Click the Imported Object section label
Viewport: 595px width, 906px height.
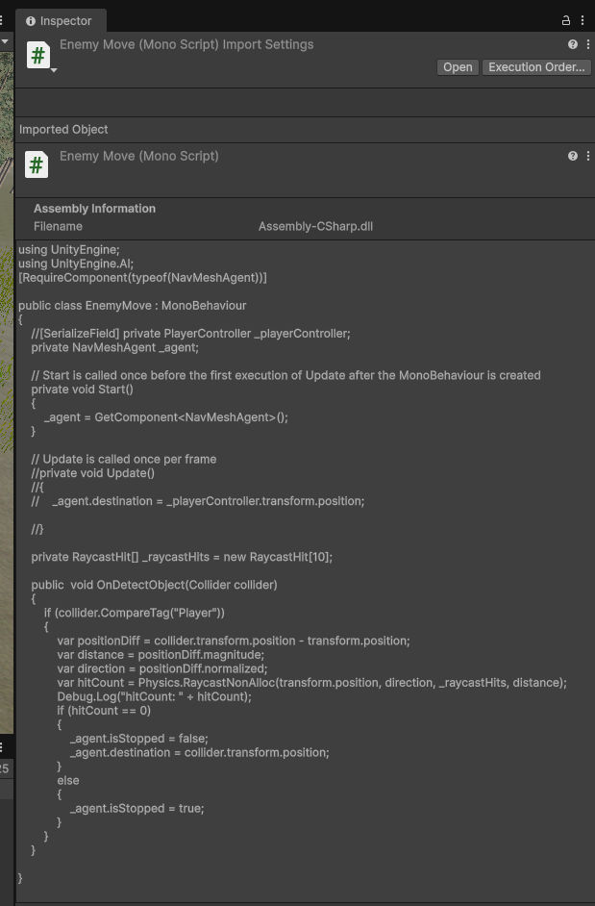click(63, 130)
